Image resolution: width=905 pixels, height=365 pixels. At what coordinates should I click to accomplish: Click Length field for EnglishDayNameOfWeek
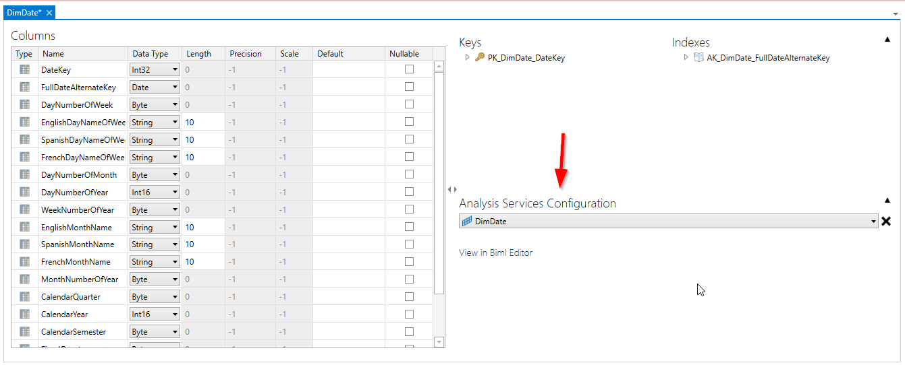click(202, 123)
